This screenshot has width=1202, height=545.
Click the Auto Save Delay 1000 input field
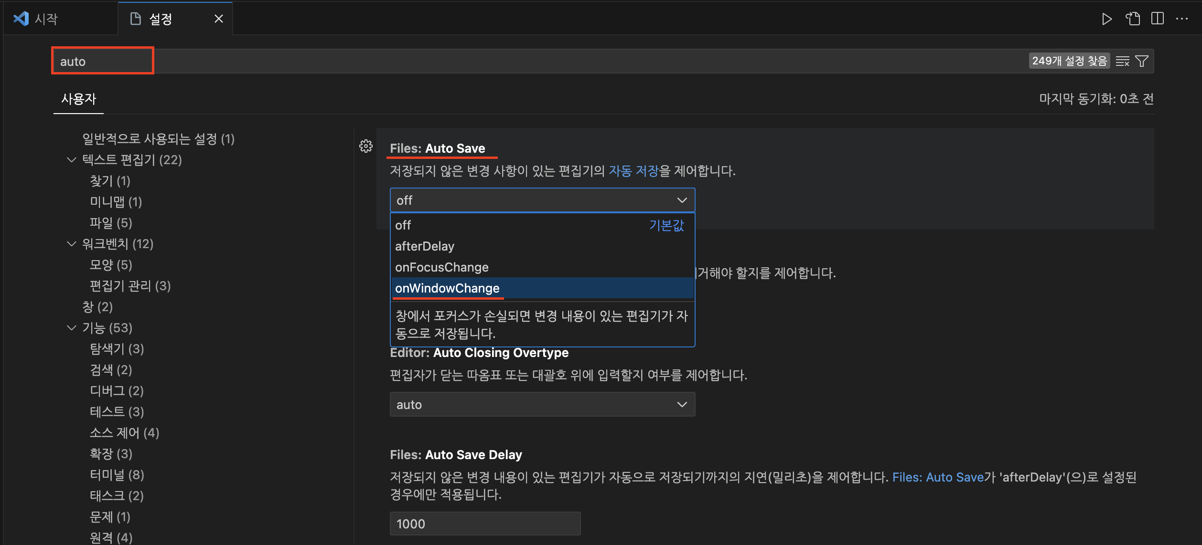(485, 524)
